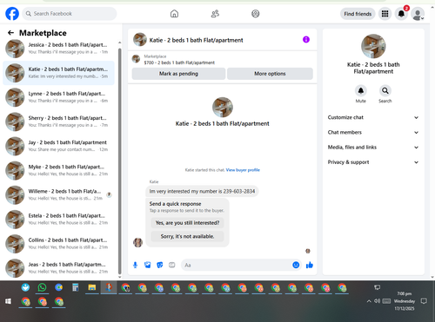Expand the Privacy & support section
435x322 pixels.
(x=373, y=162)
